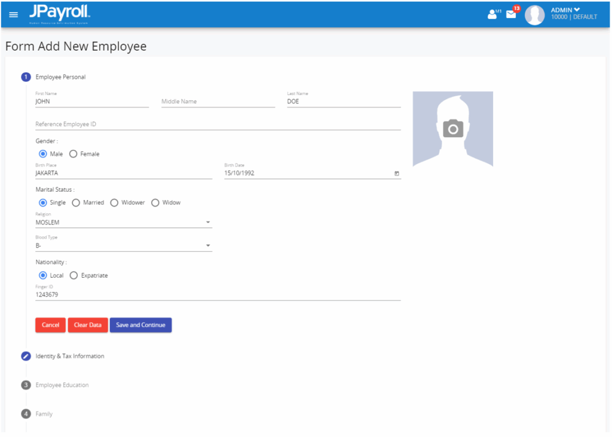The width and height of the screenshot is (612, 437).
Task: Open the Birth Date calendar picker
Action: [x=396, y=172]
